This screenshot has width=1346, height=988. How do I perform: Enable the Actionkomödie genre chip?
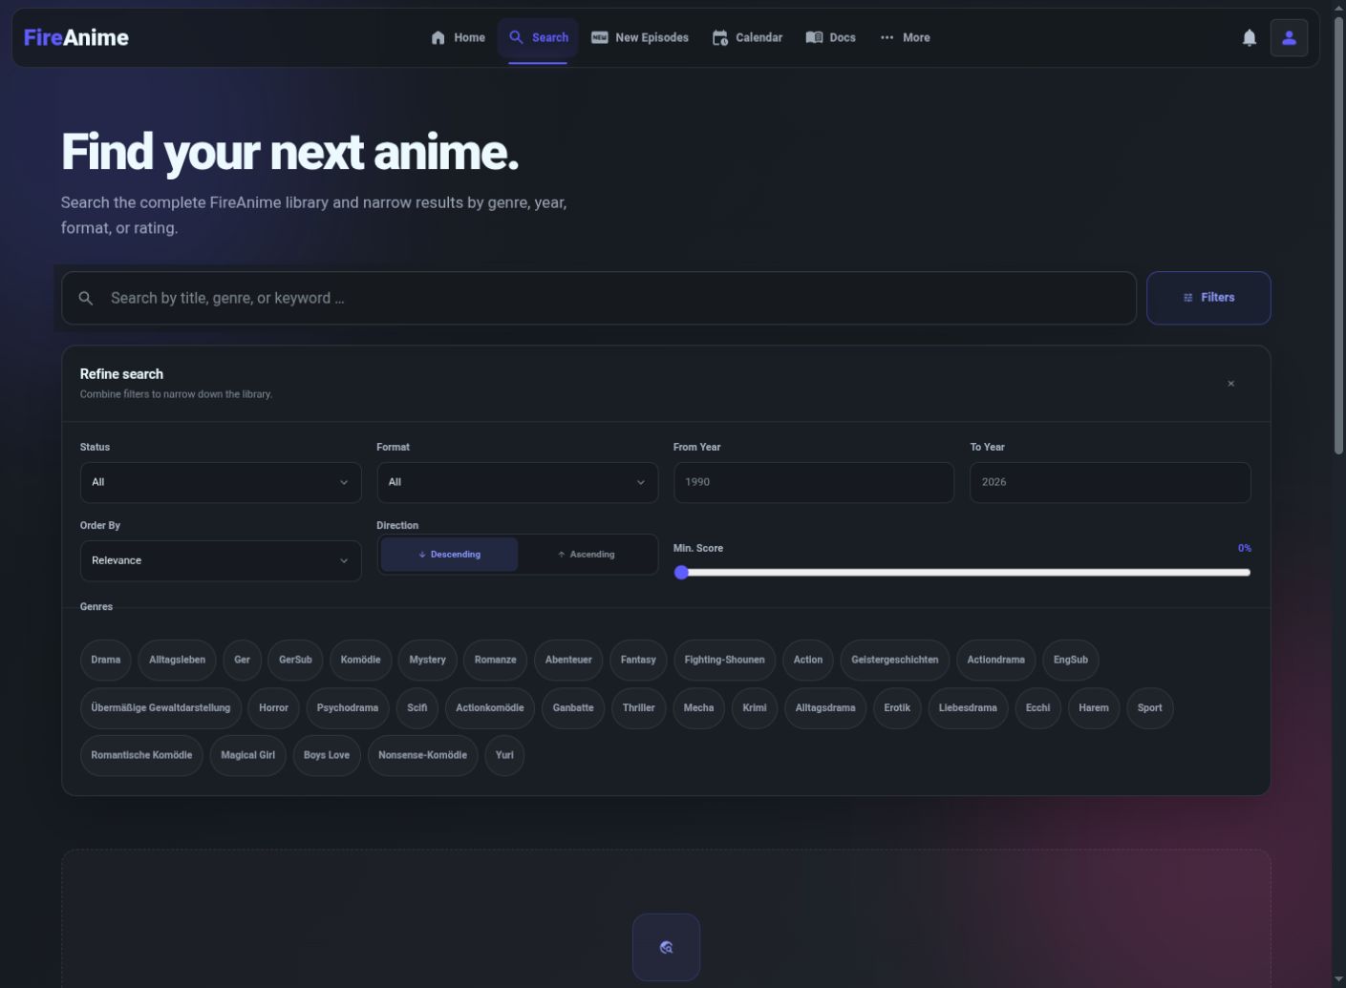point(489,708)
